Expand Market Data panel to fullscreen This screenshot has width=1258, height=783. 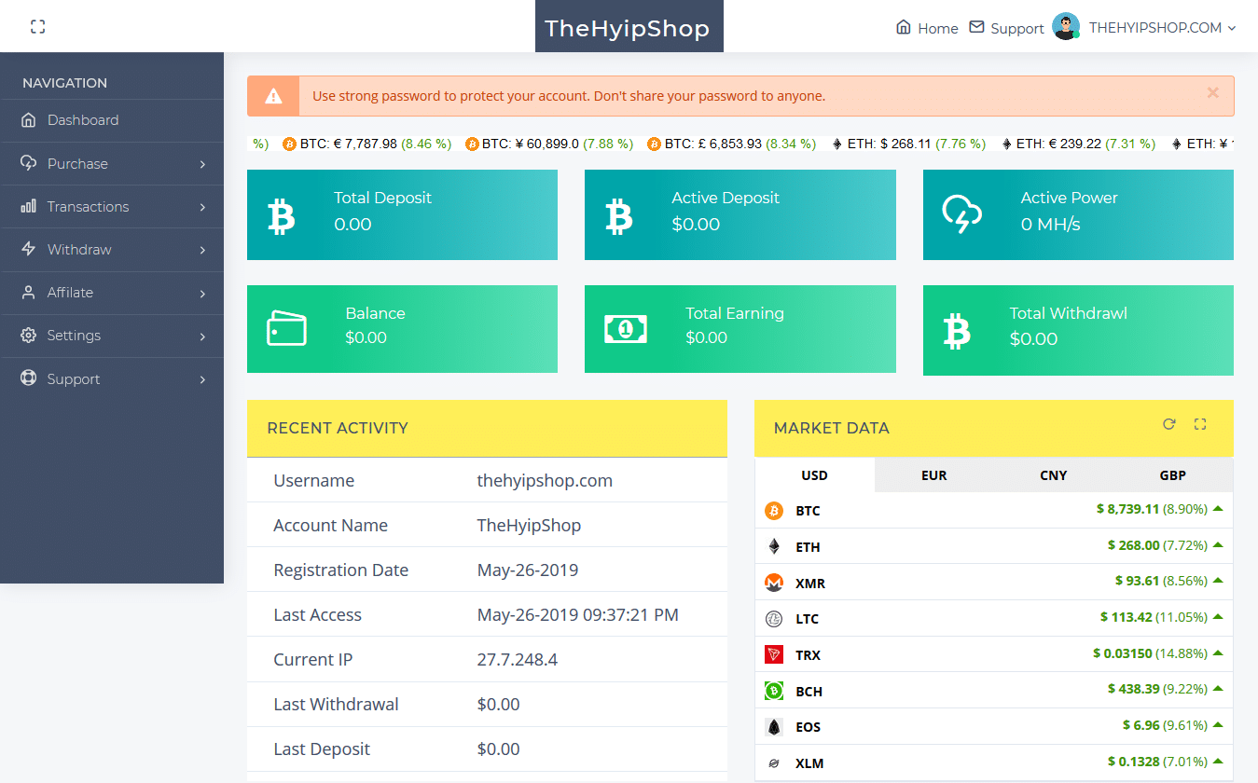pyautogui.click(x=1200, y=424)
